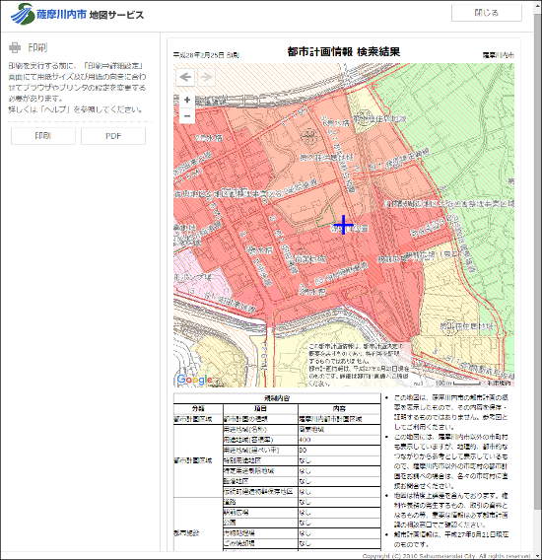Go back with the left arrow map button
Image resolution: width=542 pixels, height=560 pixels.
coord(185,77)
